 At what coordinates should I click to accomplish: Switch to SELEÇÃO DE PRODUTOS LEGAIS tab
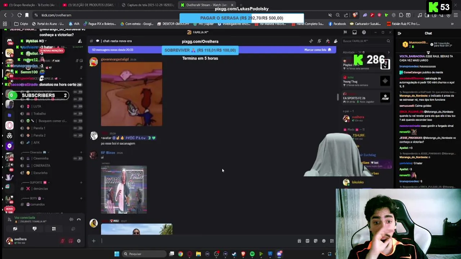pyautogui.click(x=89, y=5)
